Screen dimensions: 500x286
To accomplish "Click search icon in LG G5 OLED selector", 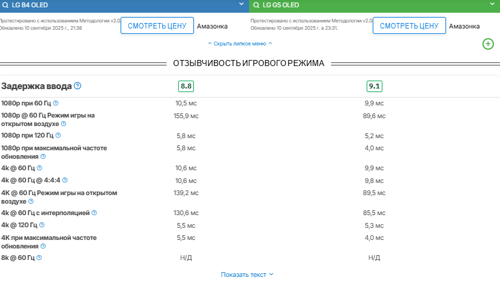I will pos(256,5).
